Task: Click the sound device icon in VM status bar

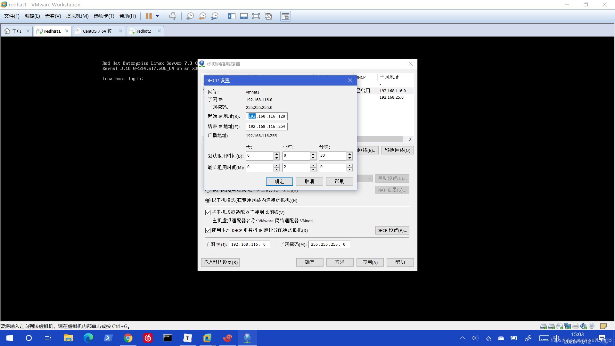Action: click(584, 326)
